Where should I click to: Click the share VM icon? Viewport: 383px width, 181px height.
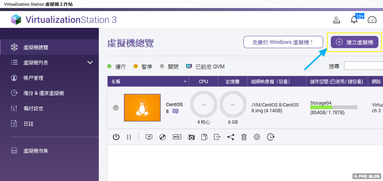tap(230, 137)
